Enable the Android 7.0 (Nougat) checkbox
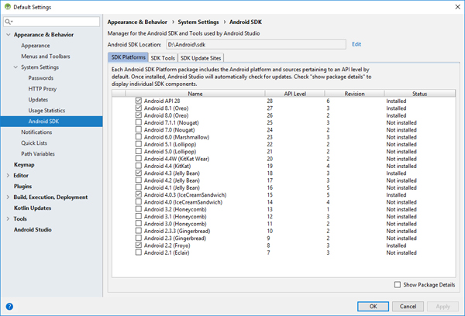This screenshot has height=316, width=465. tap(139, 130)
